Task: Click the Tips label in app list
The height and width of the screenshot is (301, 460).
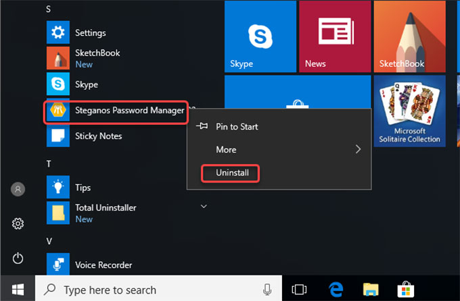Action: [x=83, y=188]
